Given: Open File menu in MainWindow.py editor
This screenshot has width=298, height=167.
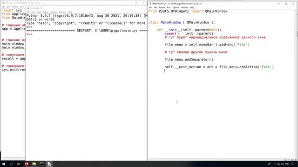Looking at the screenshot, I should pos(150,7).
